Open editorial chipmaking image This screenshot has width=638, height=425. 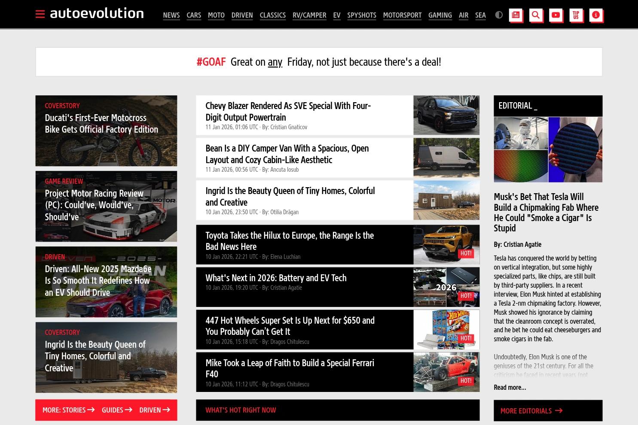548,149
